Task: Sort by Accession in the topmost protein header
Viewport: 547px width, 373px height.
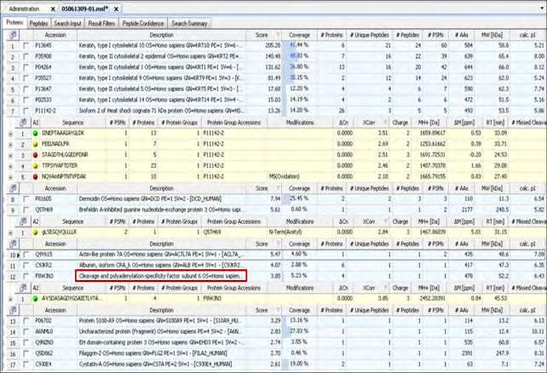Action: coord(55,35)
